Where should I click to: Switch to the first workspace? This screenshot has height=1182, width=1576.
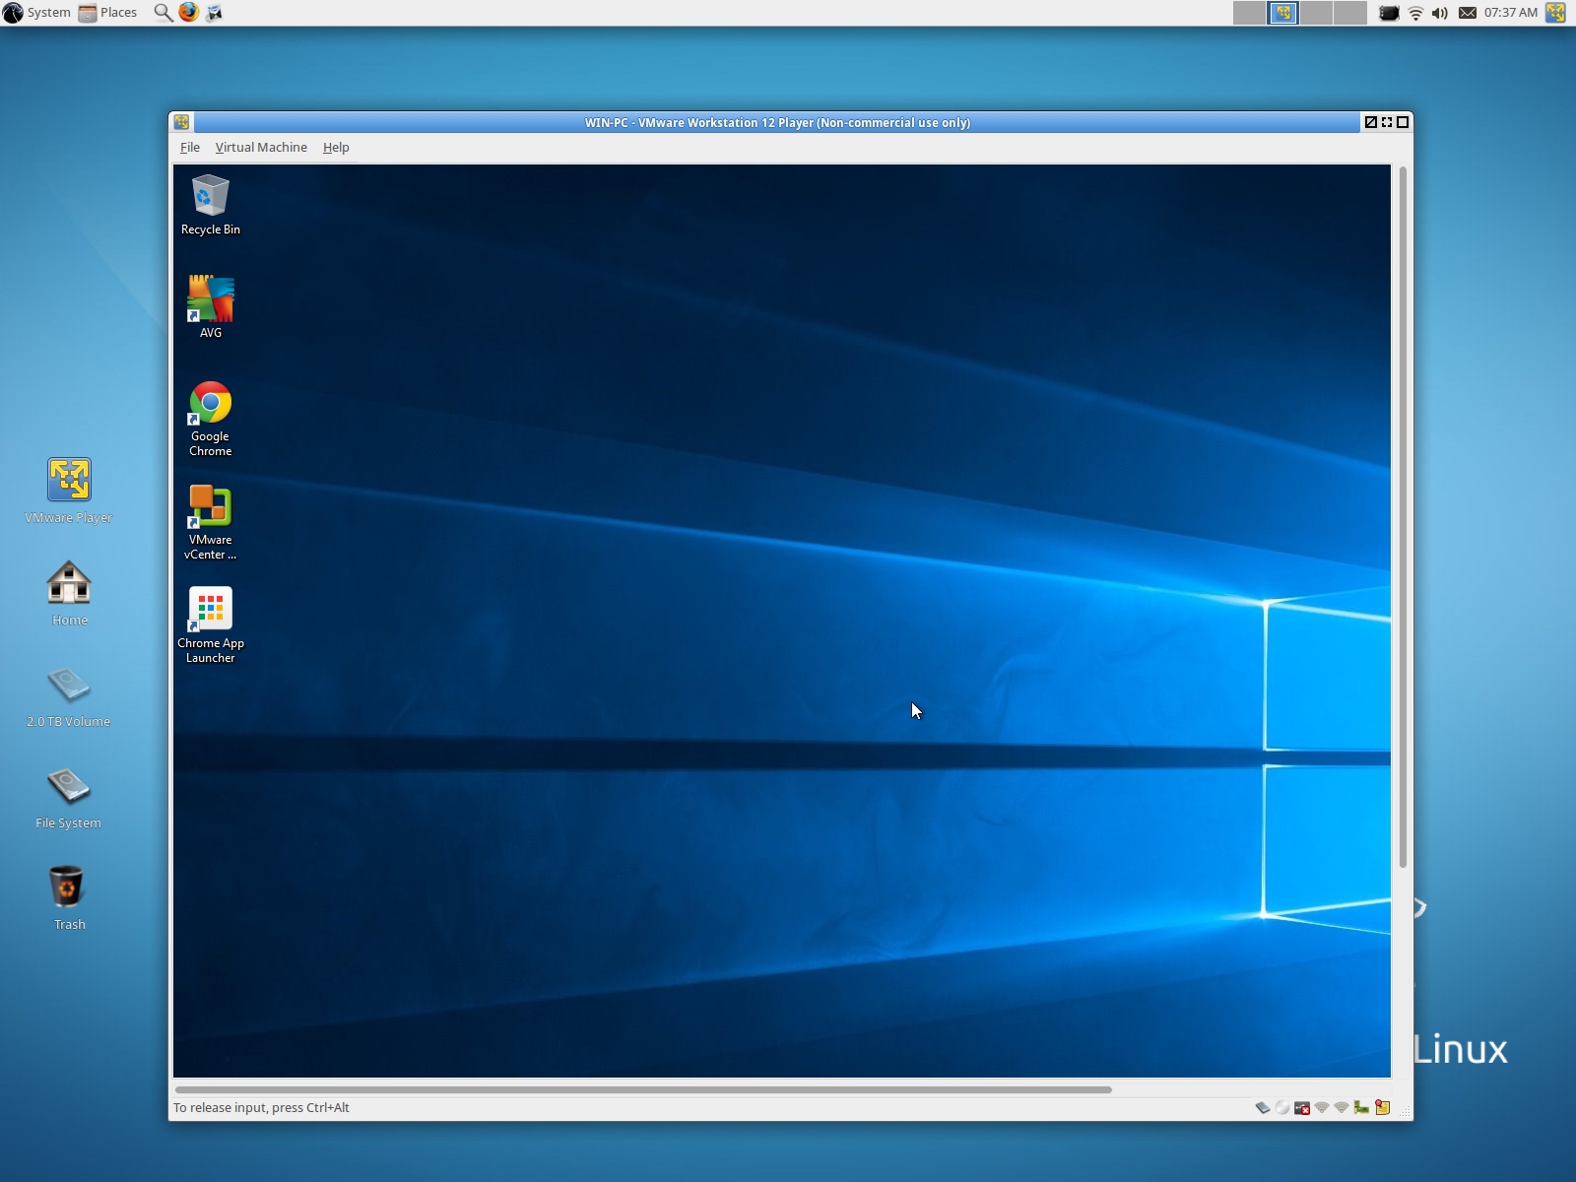[x=1249, y=13]
